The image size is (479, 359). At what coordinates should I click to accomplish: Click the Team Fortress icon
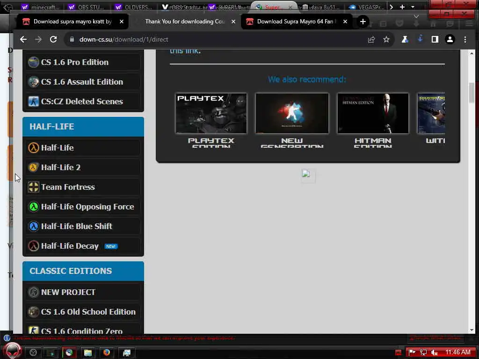pos(34,187)
